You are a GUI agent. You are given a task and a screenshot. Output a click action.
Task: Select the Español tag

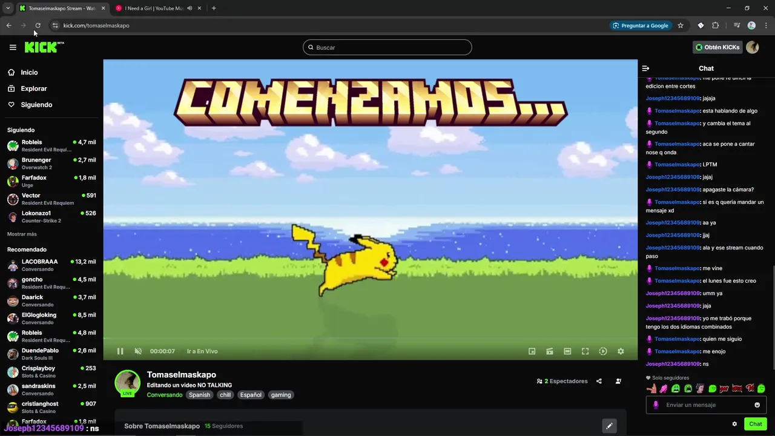pos(251,395)
